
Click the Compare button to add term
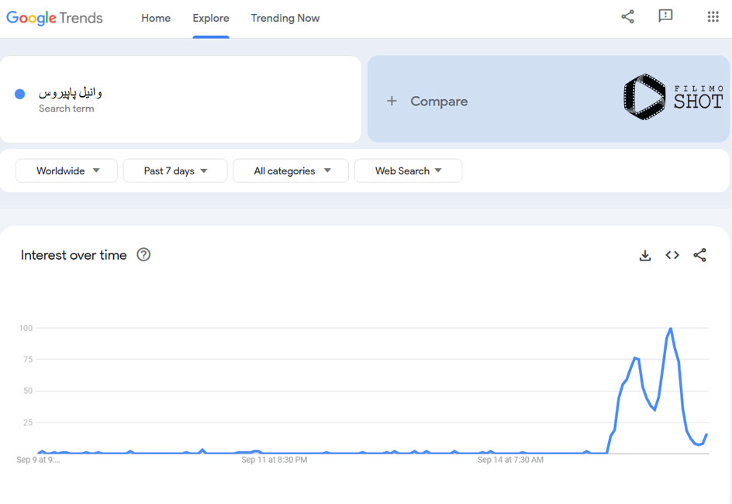pos(427,102)
